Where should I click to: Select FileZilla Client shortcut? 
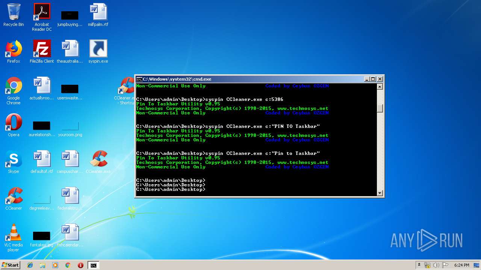pos(42,52)
